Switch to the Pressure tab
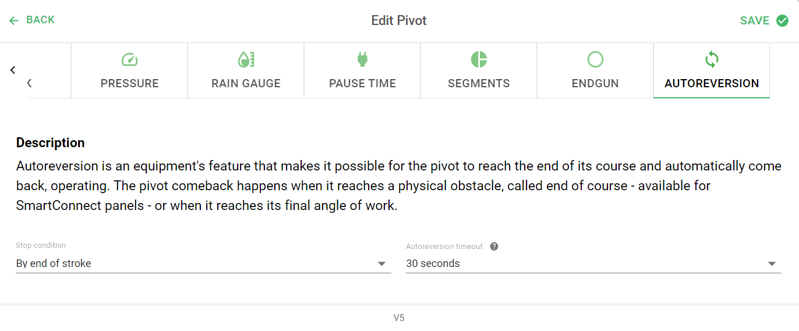 [x=129, y=70]
